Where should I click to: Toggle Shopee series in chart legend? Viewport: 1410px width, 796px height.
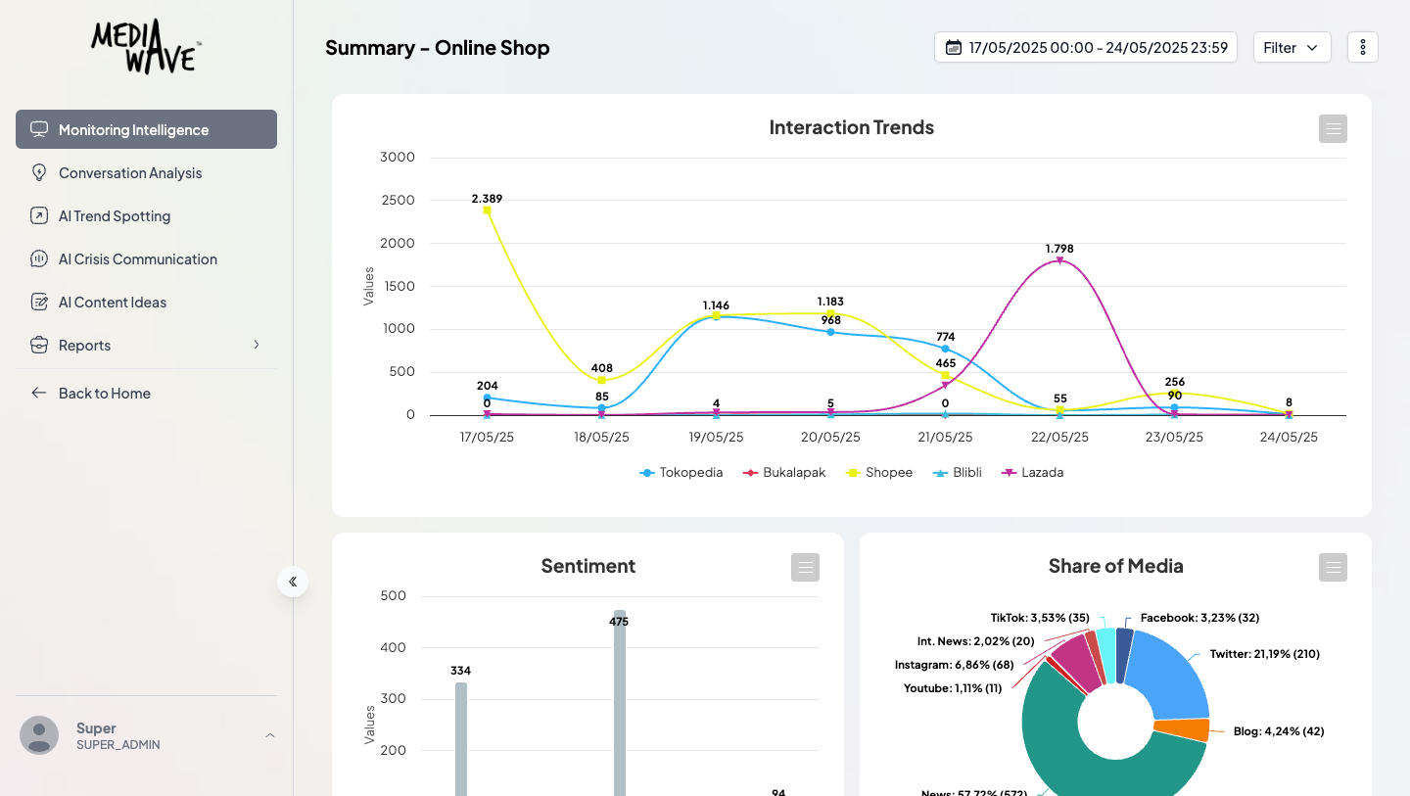click(x=879, y=473)
